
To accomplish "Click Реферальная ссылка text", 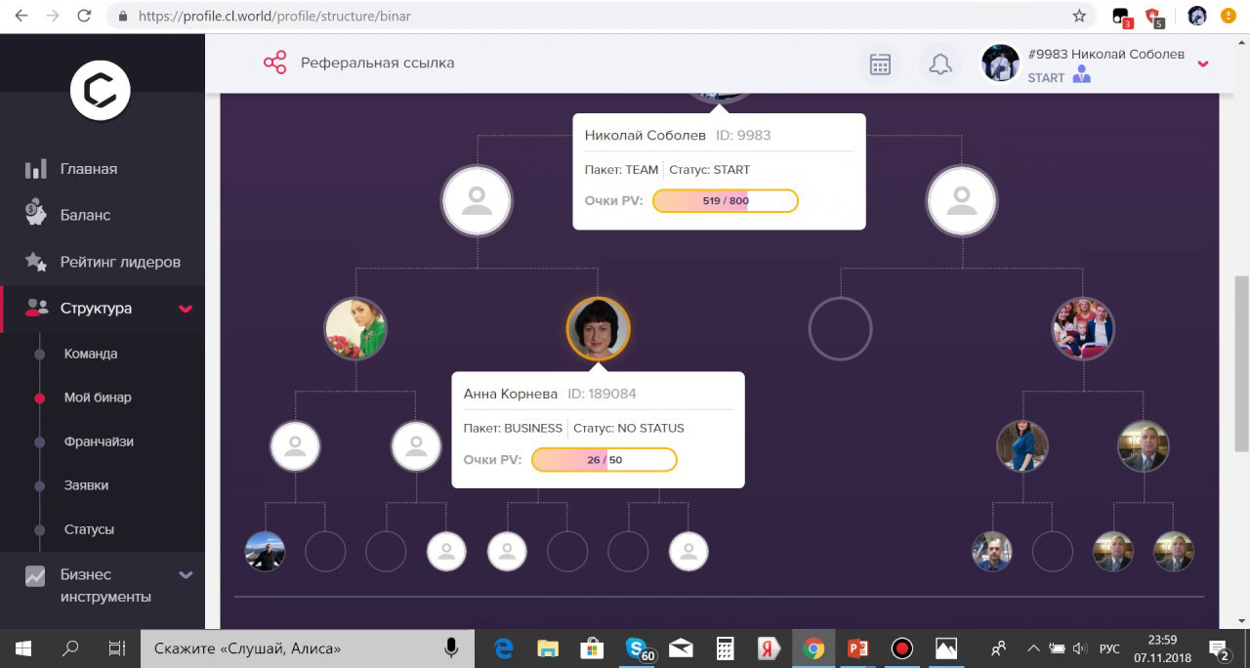I will [x=377, y=63].
